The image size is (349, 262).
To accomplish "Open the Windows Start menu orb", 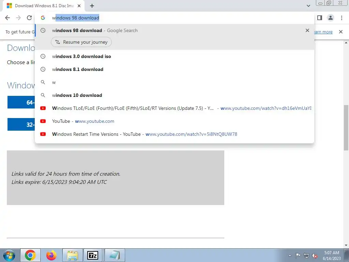I will point(9,255).
